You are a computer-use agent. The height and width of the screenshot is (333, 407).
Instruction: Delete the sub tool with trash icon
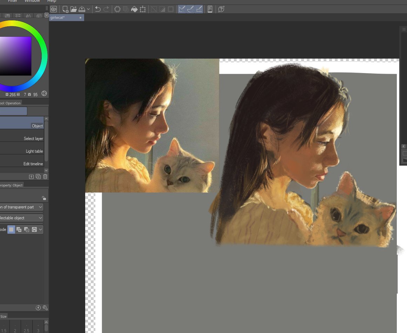pyautogui.click(x=45, y=177)
